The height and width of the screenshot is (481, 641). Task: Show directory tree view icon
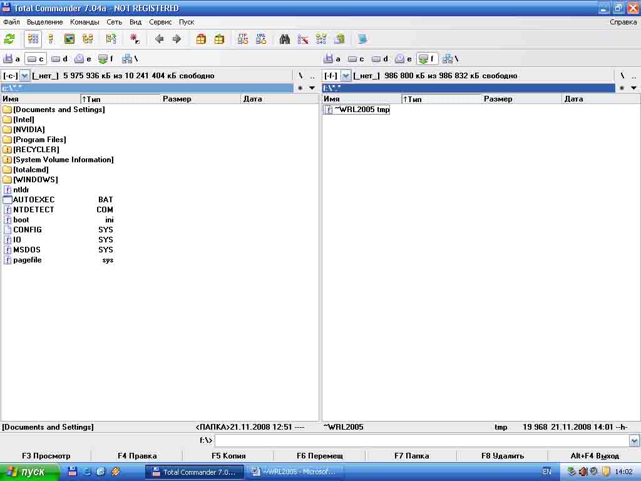tap(88, 39)
